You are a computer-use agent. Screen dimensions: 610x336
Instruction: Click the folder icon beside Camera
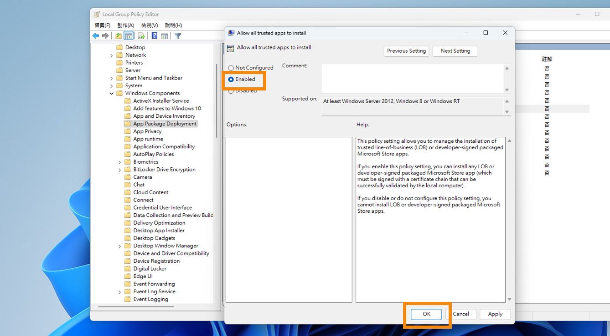[x=128, y=177]
